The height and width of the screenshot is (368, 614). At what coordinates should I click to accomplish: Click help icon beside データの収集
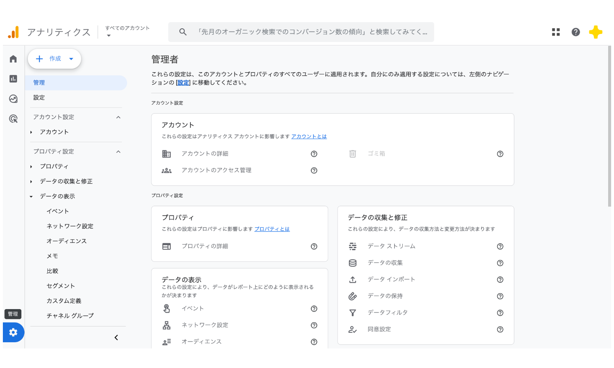[500, 263]
